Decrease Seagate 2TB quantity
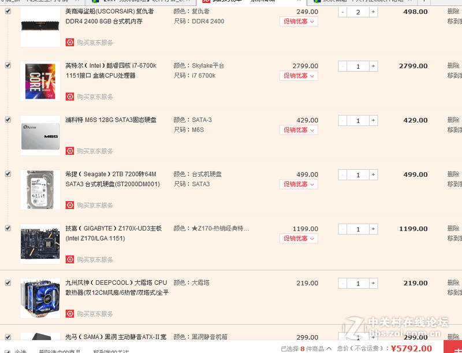Image resolution: width=462 pixels, height=353 pixels. (342, 174)
